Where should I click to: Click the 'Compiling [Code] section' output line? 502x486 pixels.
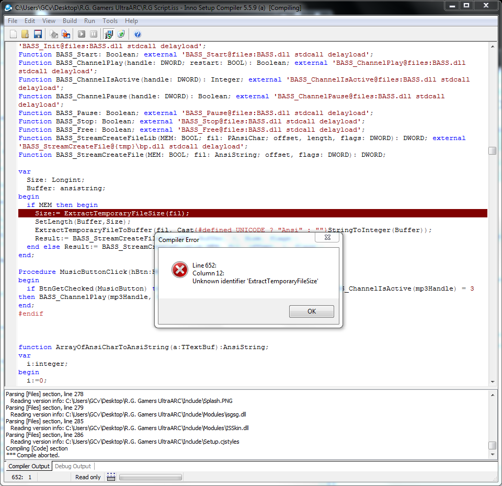[x=37, y=448]
